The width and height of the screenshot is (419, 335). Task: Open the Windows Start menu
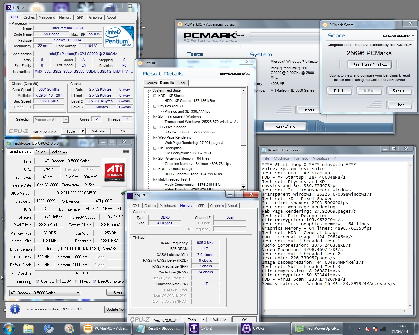[9, 328]
